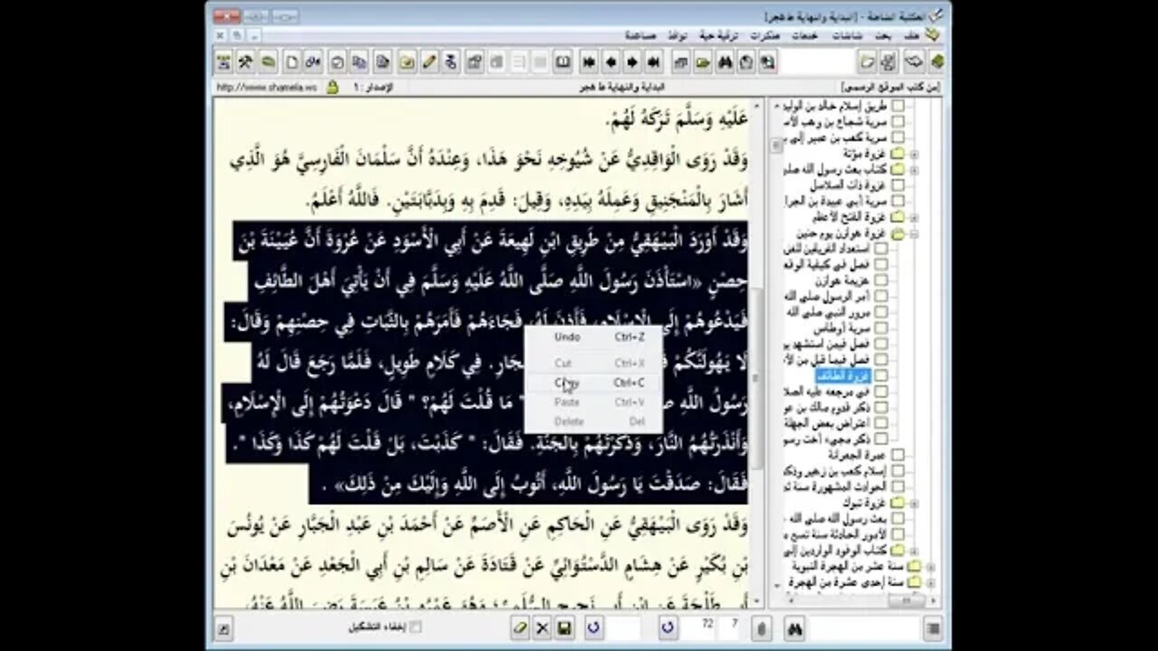Click the search input field in top toolbar

pyautogui.click(x=817, y=61)
